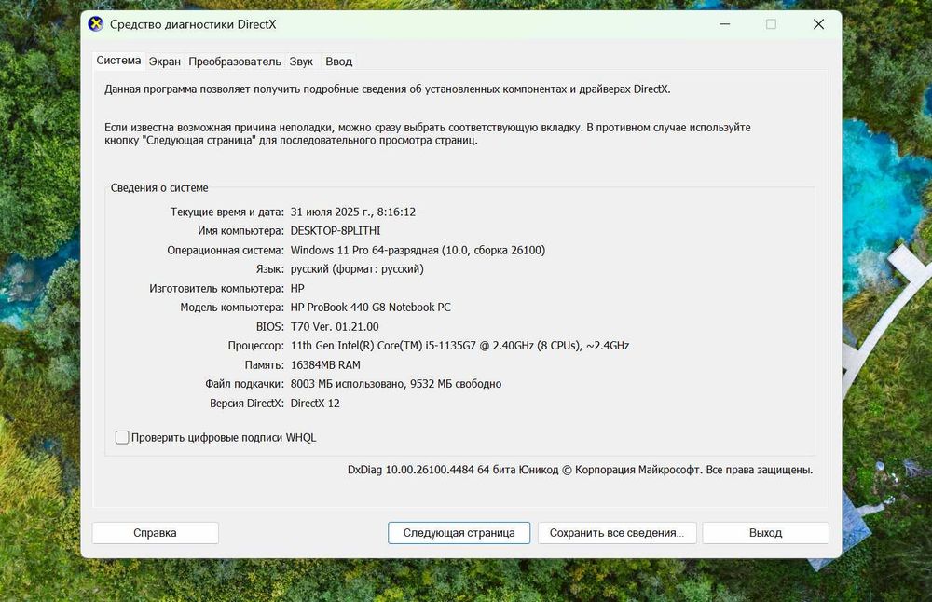932x602 pixels.
Task: Go to Следующая страница
Action: pos(459,533)
